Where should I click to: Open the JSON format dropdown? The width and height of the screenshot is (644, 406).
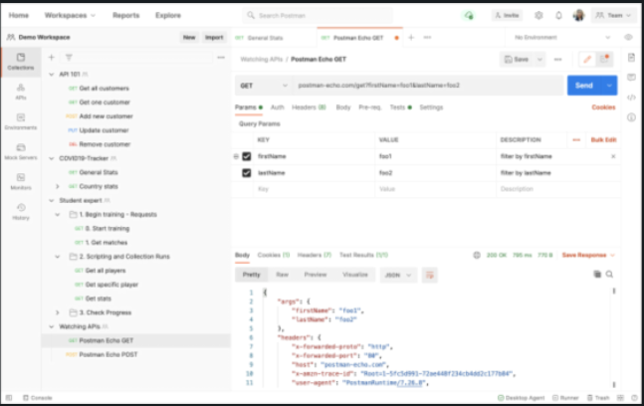pyautogui.click(x=397, y=275)
